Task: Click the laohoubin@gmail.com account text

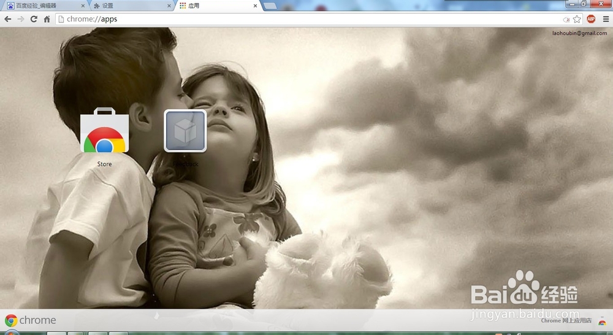Action: click(x=579, y=33)
